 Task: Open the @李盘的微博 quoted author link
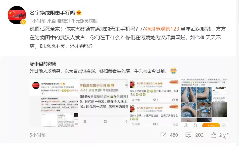[x=43, y=64]
